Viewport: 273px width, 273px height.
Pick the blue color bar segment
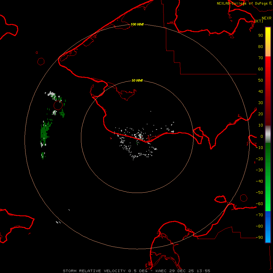[268, 227]
